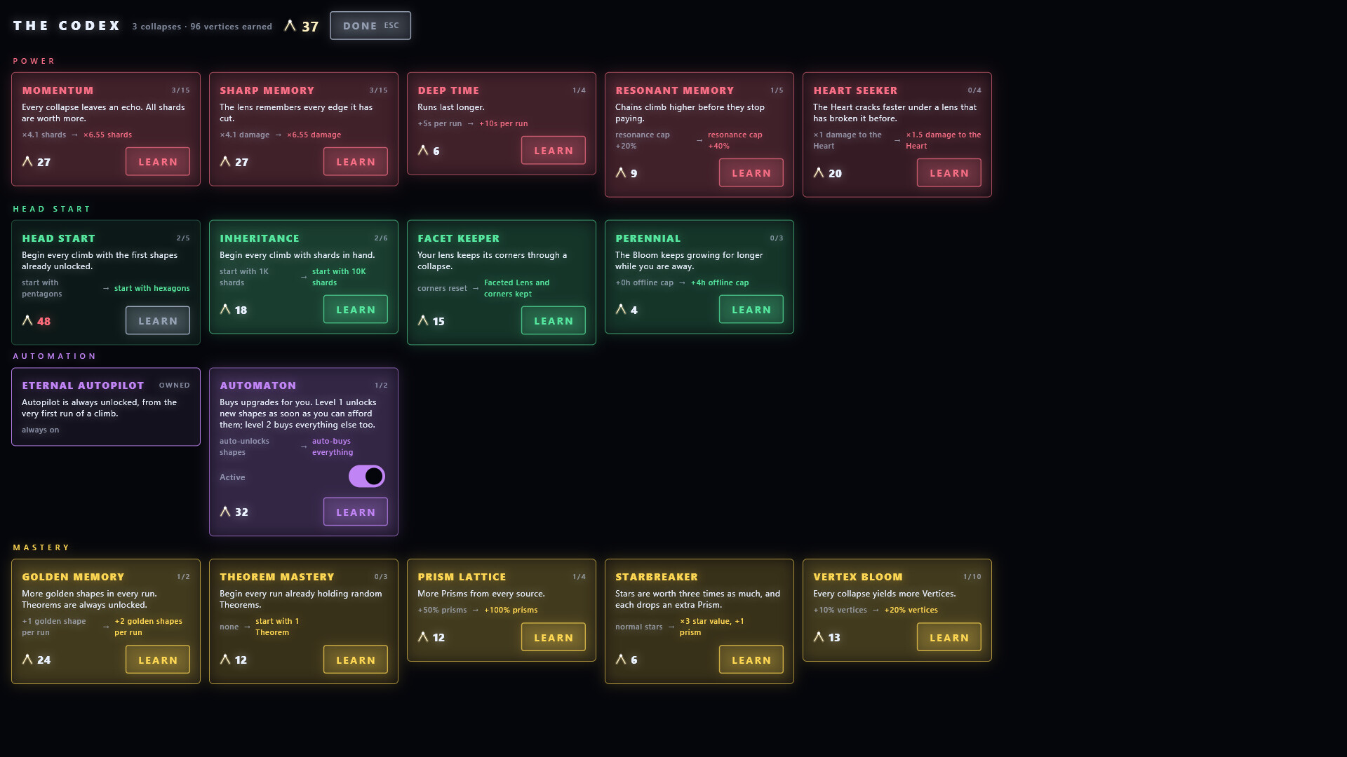Click the vertex cost icon on Facet Keeper

coord(423,321)
